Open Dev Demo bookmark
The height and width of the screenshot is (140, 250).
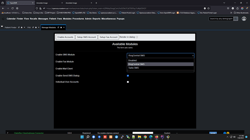(x=92, y=13)
